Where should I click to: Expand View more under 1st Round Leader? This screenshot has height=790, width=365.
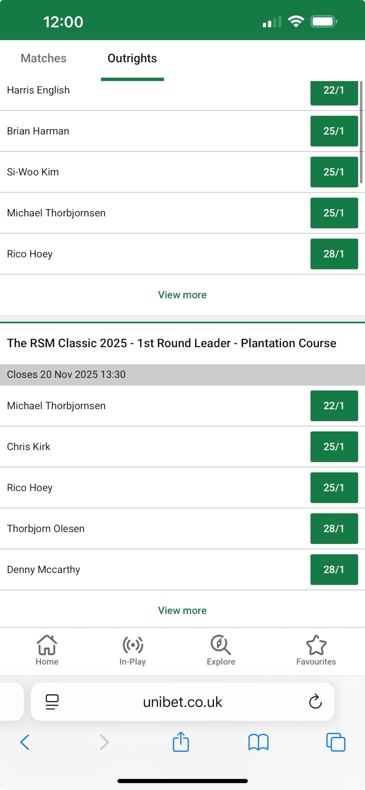pos(182,610)
